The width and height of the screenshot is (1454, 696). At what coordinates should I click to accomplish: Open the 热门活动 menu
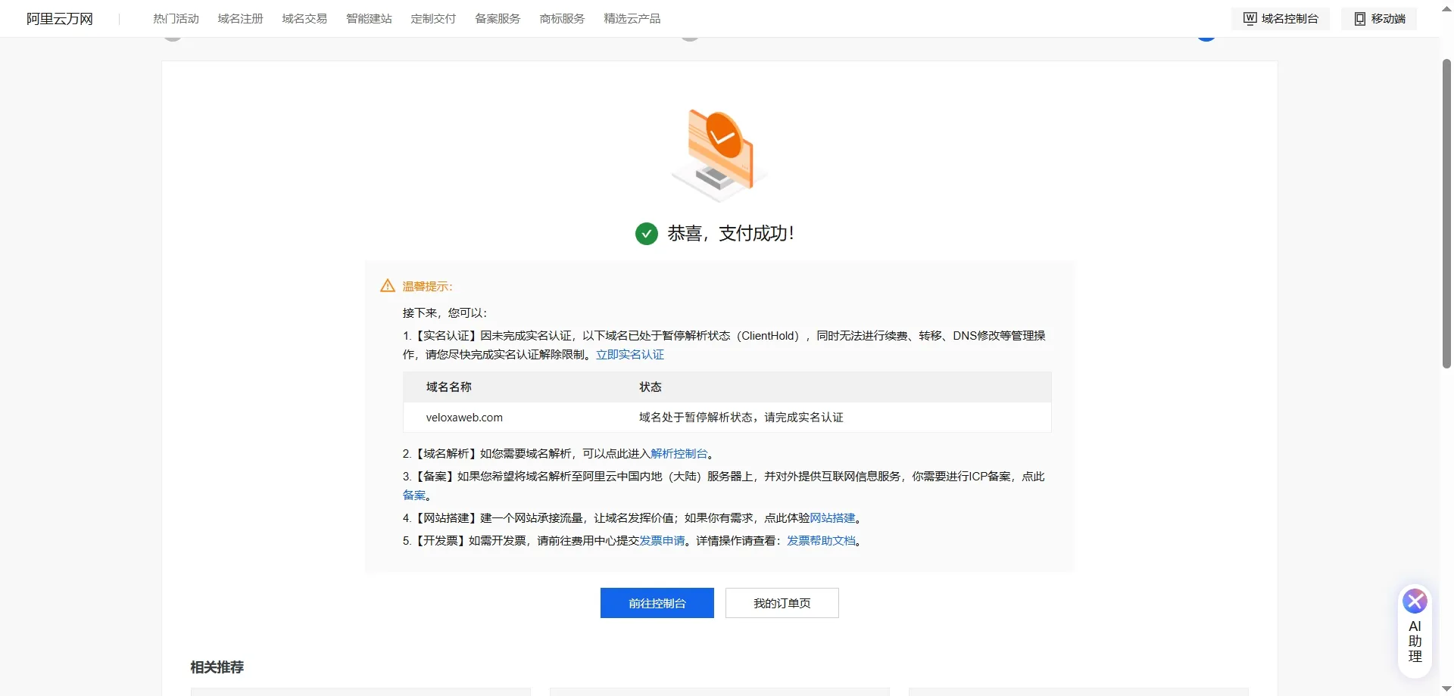pos(176,18)
